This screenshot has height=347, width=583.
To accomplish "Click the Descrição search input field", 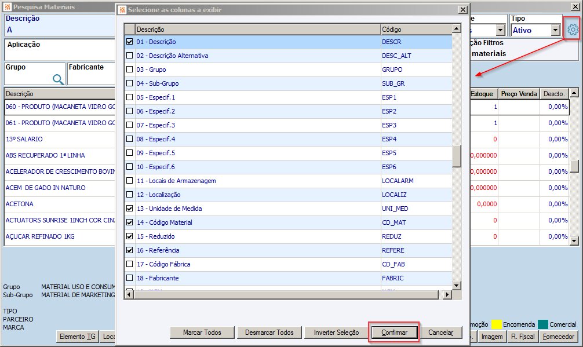I will (x=60, y=30).
